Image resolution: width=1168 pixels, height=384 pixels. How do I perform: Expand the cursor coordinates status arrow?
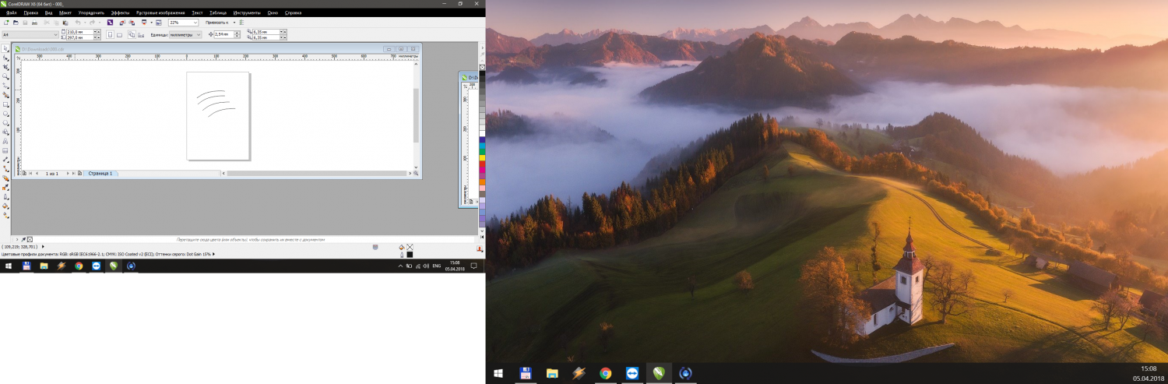43,246
